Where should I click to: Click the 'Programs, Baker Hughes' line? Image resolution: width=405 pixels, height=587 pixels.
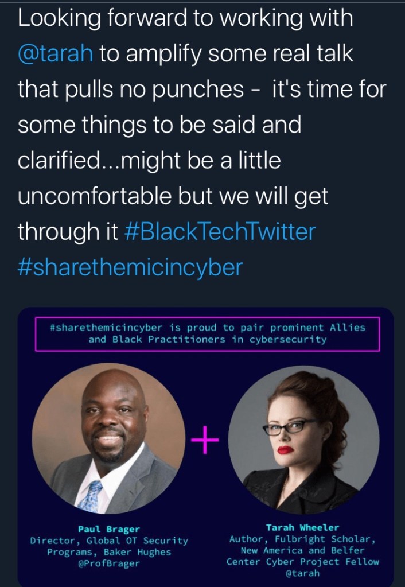click(108, 552)
